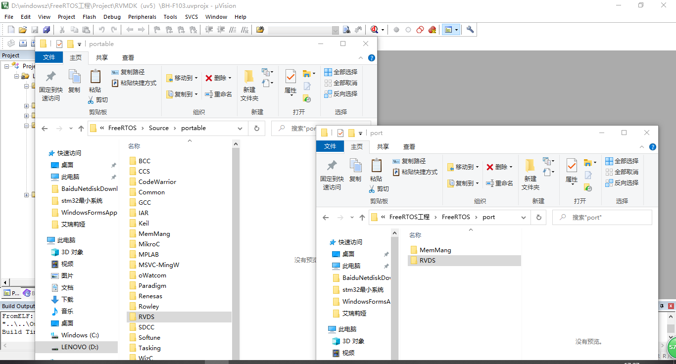This screenshot has width=676, height=364.
Task: Toggle the Quick Access checkbox in port title bar
Action: (x=340, y=133)
